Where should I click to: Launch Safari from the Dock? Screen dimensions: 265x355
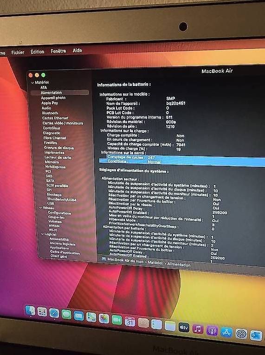(x=54, y=313)
